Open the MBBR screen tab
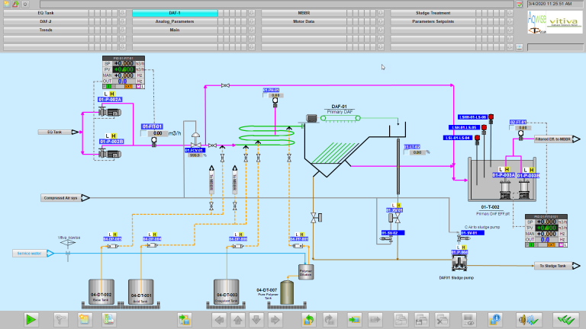 tap(326, 13)
